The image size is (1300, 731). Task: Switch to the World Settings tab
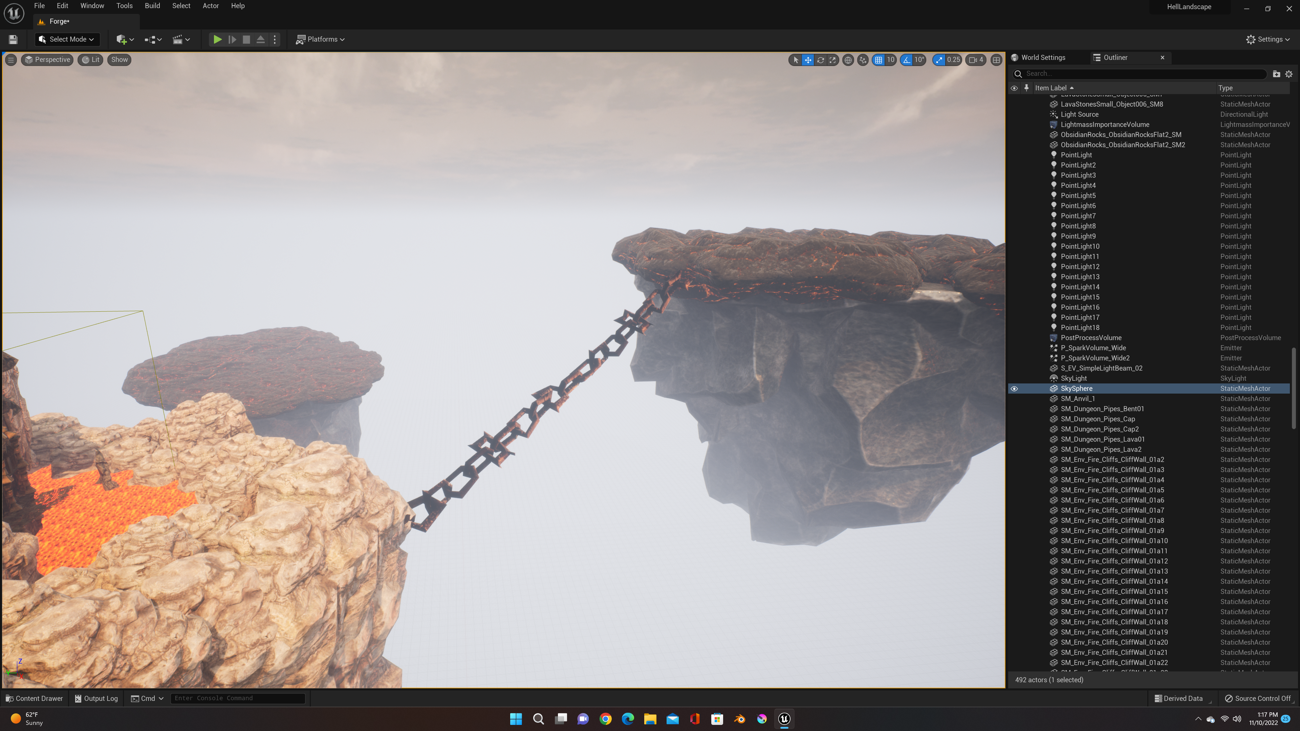pyautogui.click(x=1043, y=58)
